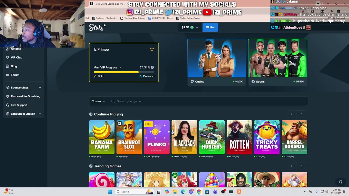Viewport: 349px width, 196px height.
Task: Click the VIP progress bar
Action: click(x=124, y=72)
